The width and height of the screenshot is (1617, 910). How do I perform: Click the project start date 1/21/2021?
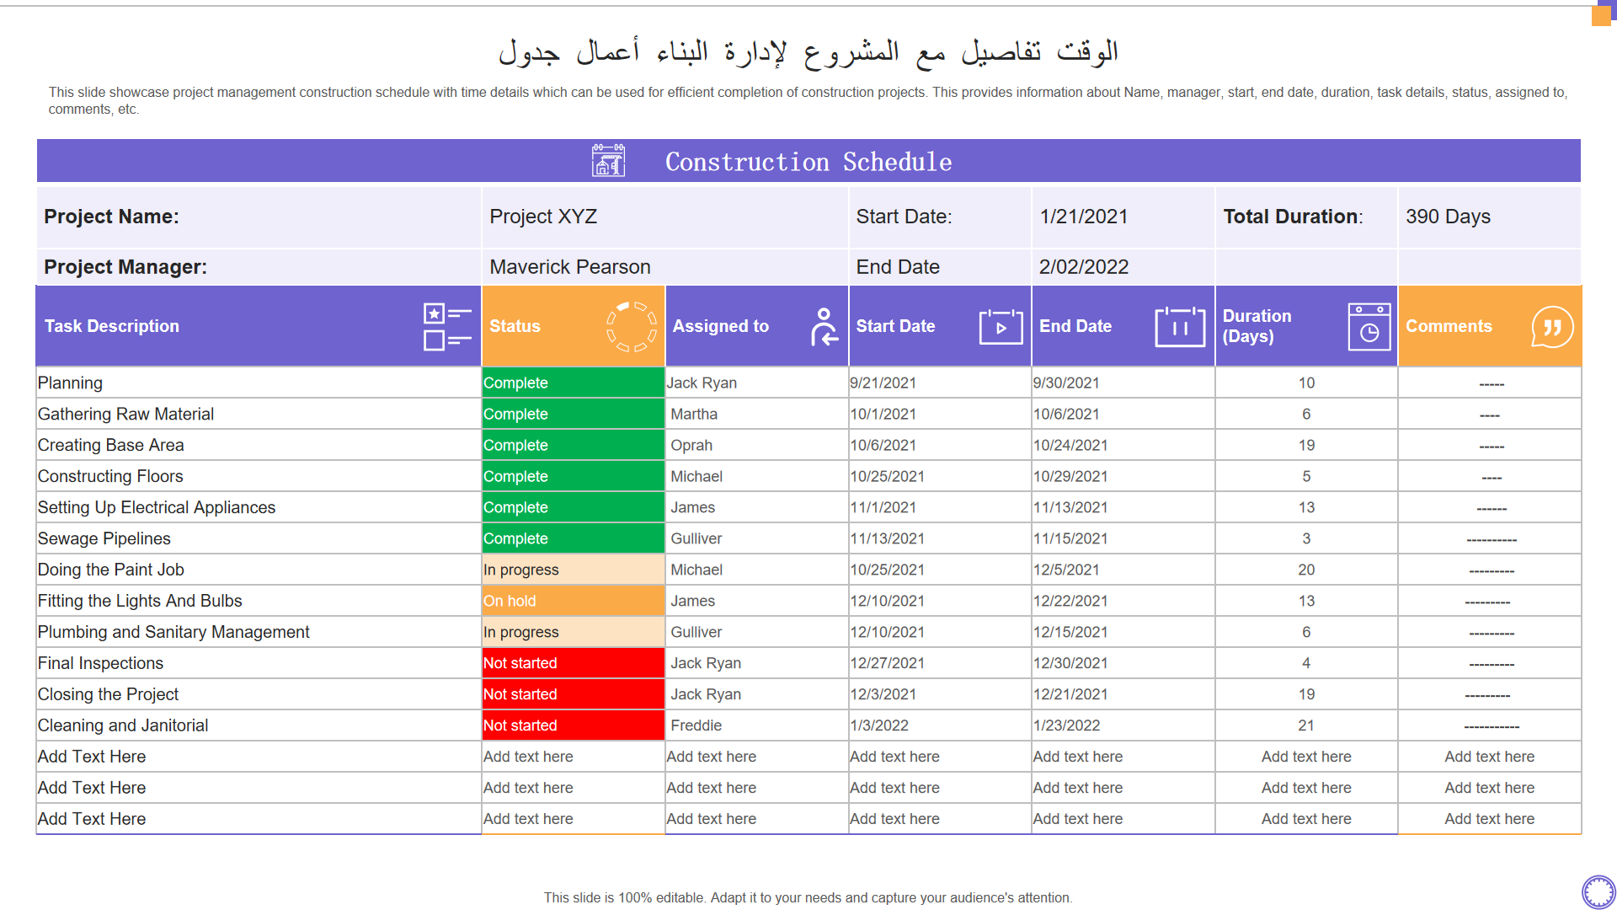tap(1083, 217)
